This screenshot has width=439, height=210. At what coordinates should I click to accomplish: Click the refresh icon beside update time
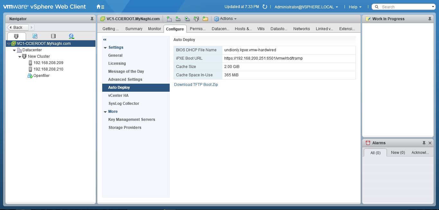[265, 7]
